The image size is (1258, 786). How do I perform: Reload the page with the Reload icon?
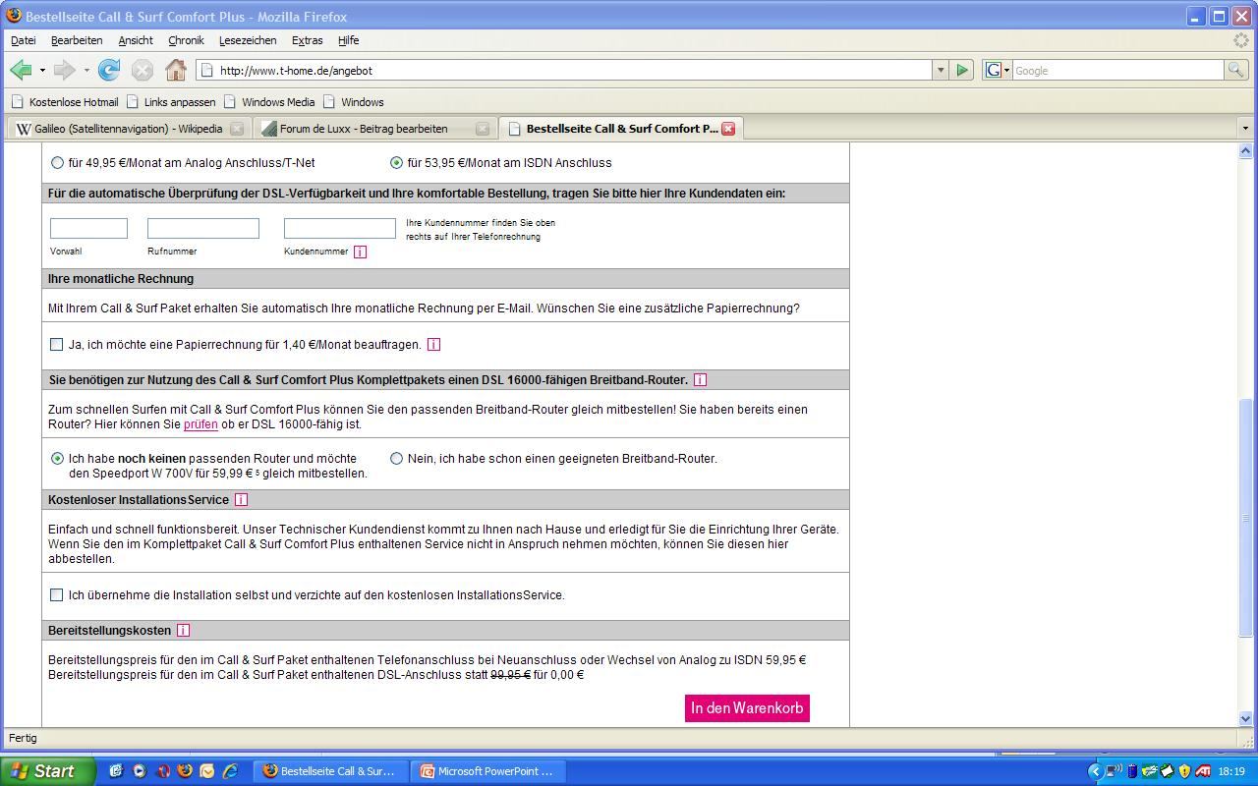tap(109, 70)
